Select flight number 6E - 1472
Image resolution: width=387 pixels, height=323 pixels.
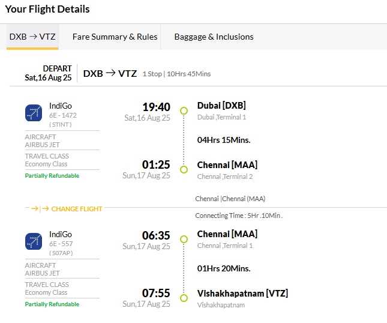[x=63, y=115]
